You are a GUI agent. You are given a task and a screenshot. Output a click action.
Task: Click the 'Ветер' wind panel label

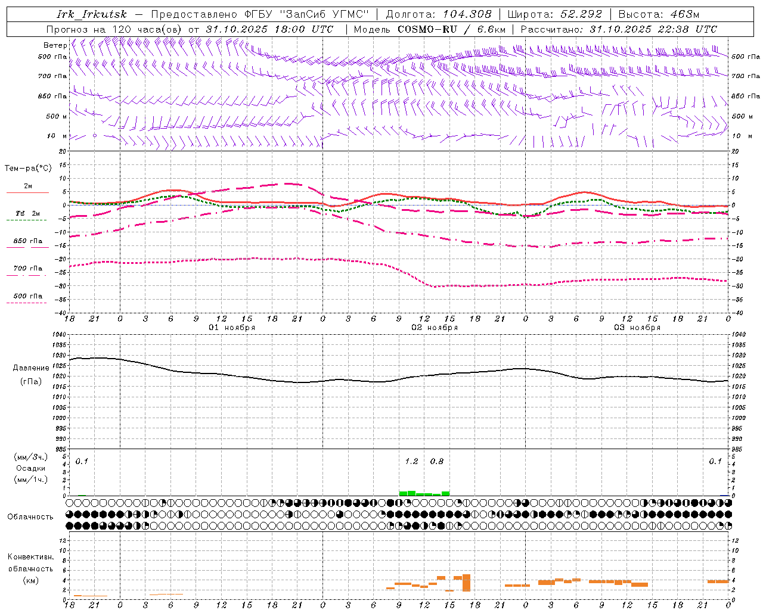(x=55, y=45)
